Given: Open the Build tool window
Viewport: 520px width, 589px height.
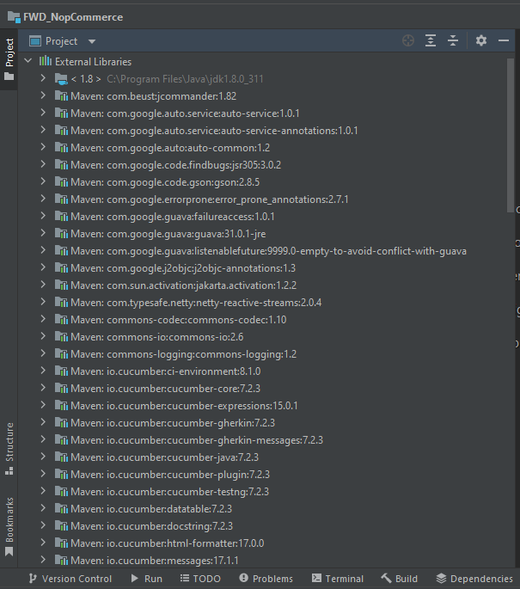Looking at the screenshot, I should (x=399, y=579).
